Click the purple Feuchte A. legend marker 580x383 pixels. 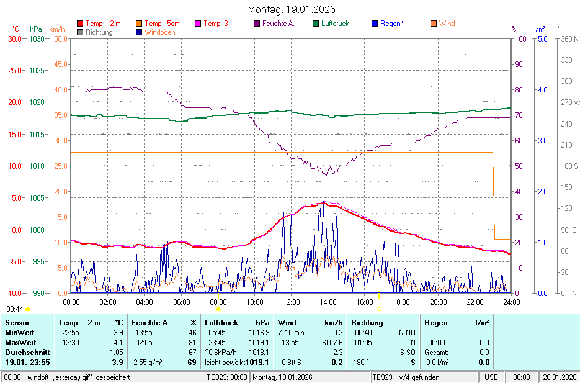[257, 24]
